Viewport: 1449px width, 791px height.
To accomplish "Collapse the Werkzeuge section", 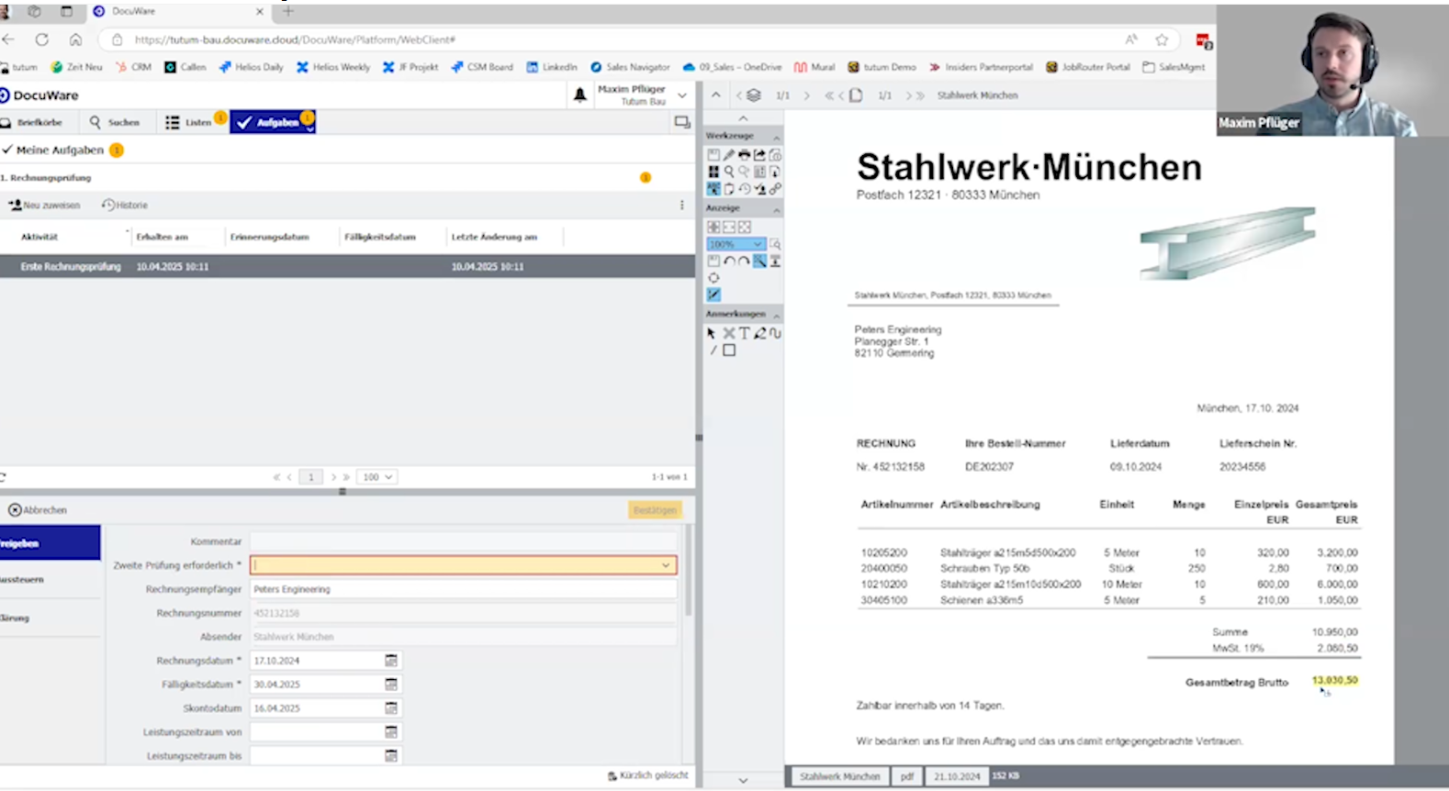I will pos(776,137).
